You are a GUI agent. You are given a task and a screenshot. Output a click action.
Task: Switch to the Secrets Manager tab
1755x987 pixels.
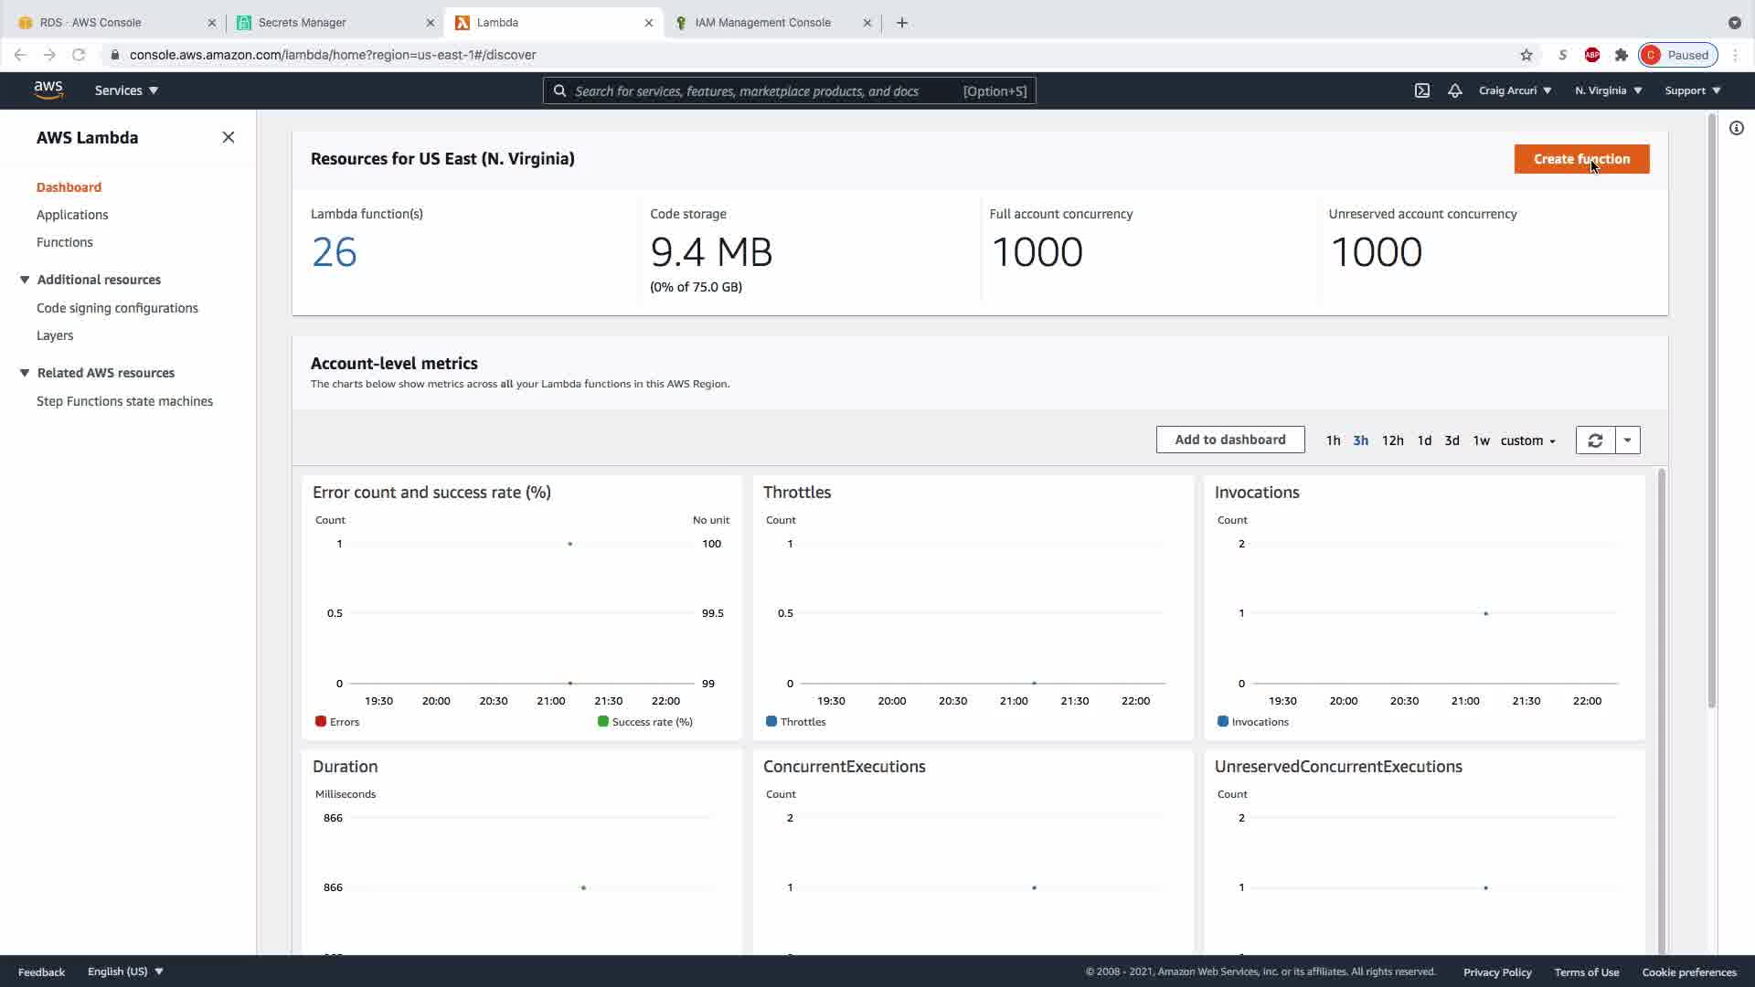(302, 22)
